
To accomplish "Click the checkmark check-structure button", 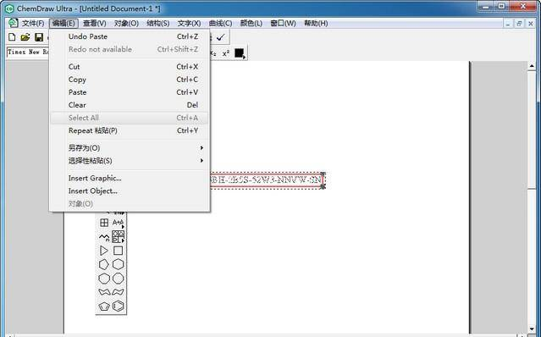I will click(x=220, y=37).
